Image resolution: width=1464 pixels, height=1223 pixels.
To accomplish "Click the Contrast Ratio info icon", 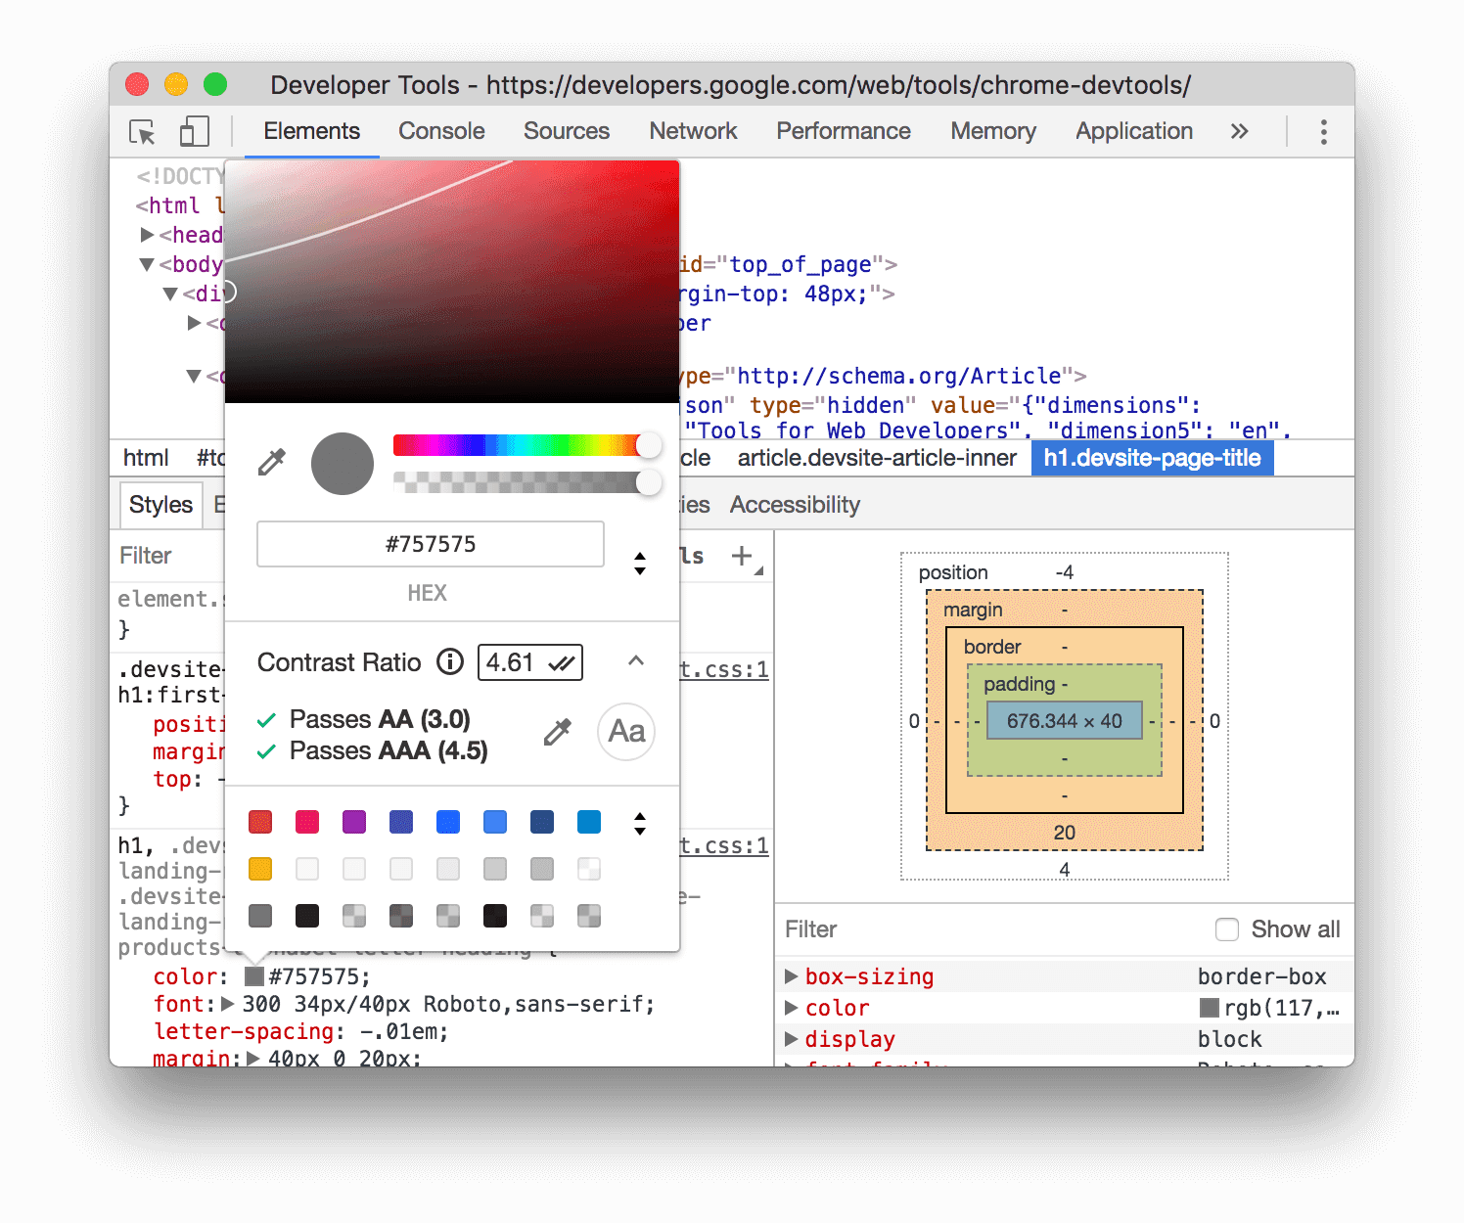I will (x=449, y=662).
